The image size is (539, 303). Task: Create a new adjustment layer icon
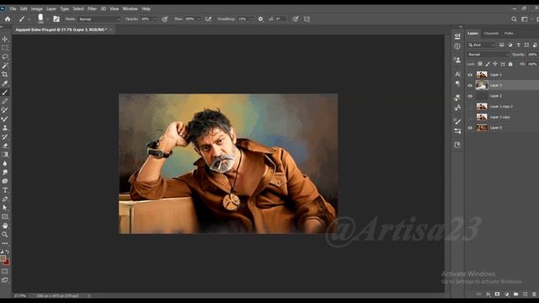click(506, 295)
